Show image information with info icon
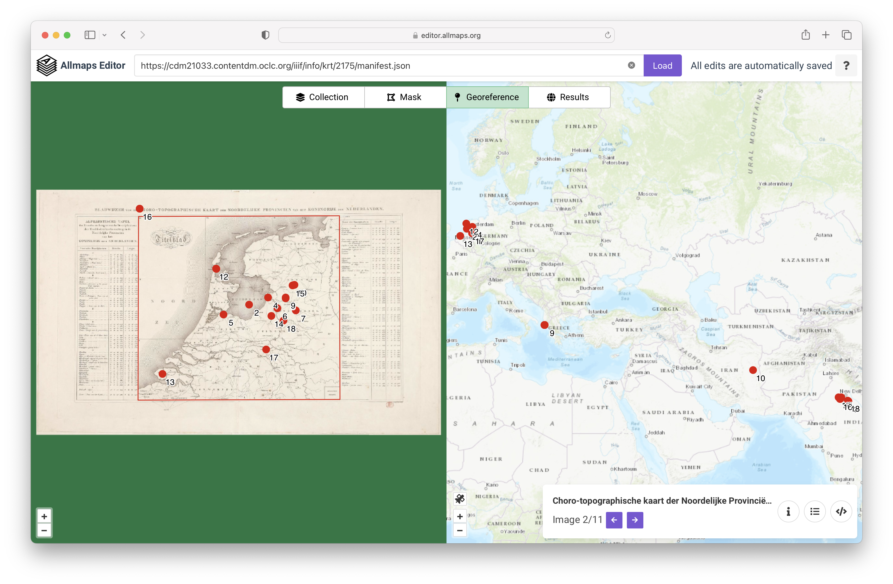 pos(788,511)
